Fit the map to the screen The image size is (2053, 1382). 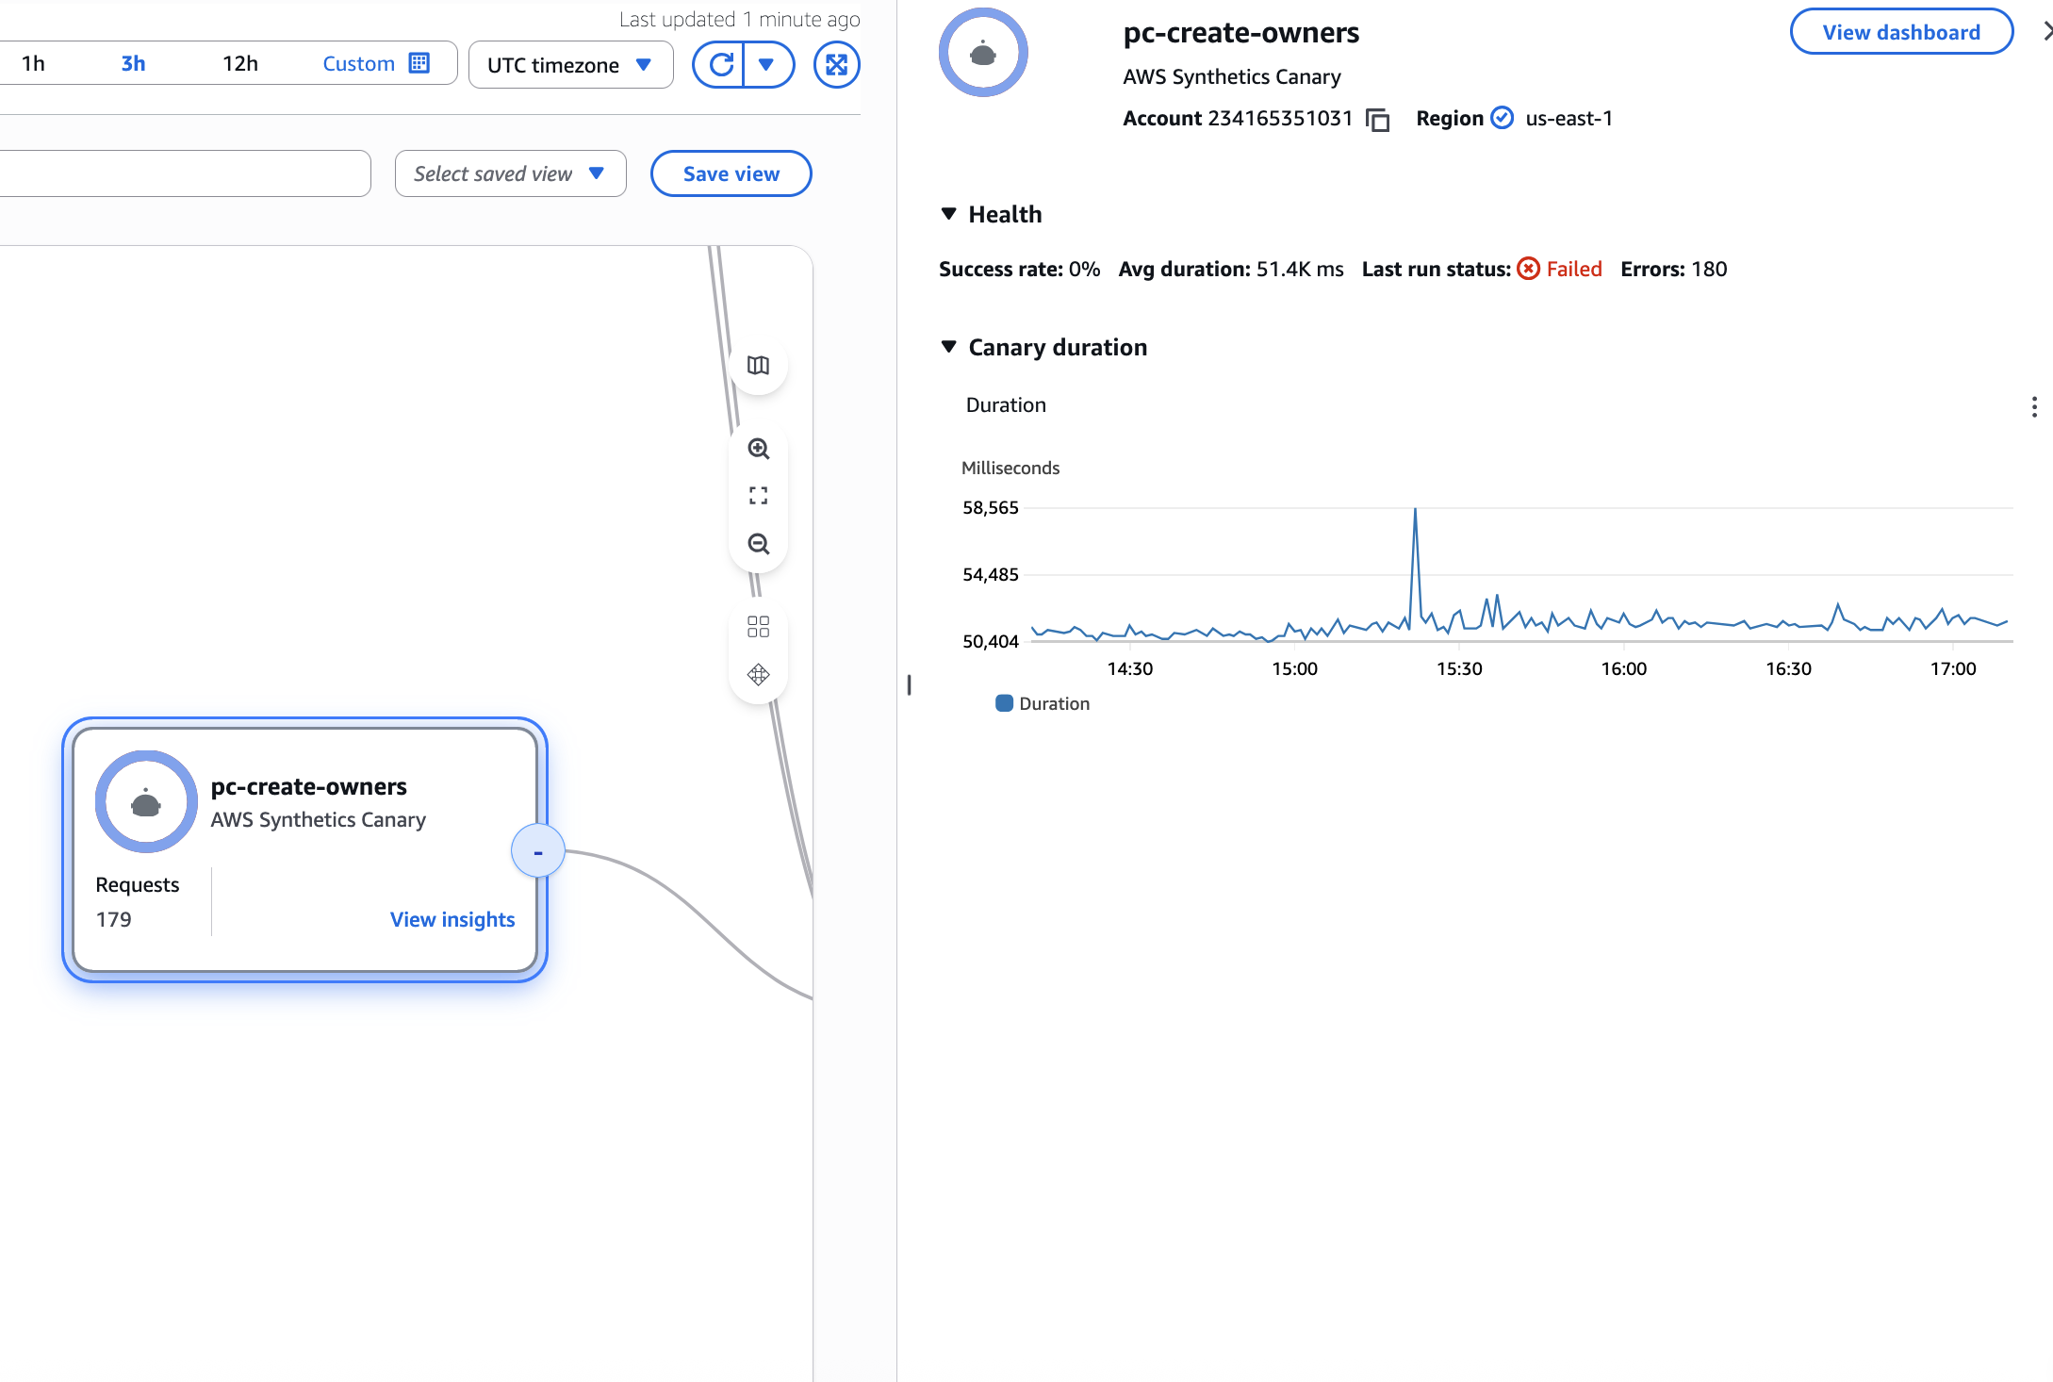758,496
